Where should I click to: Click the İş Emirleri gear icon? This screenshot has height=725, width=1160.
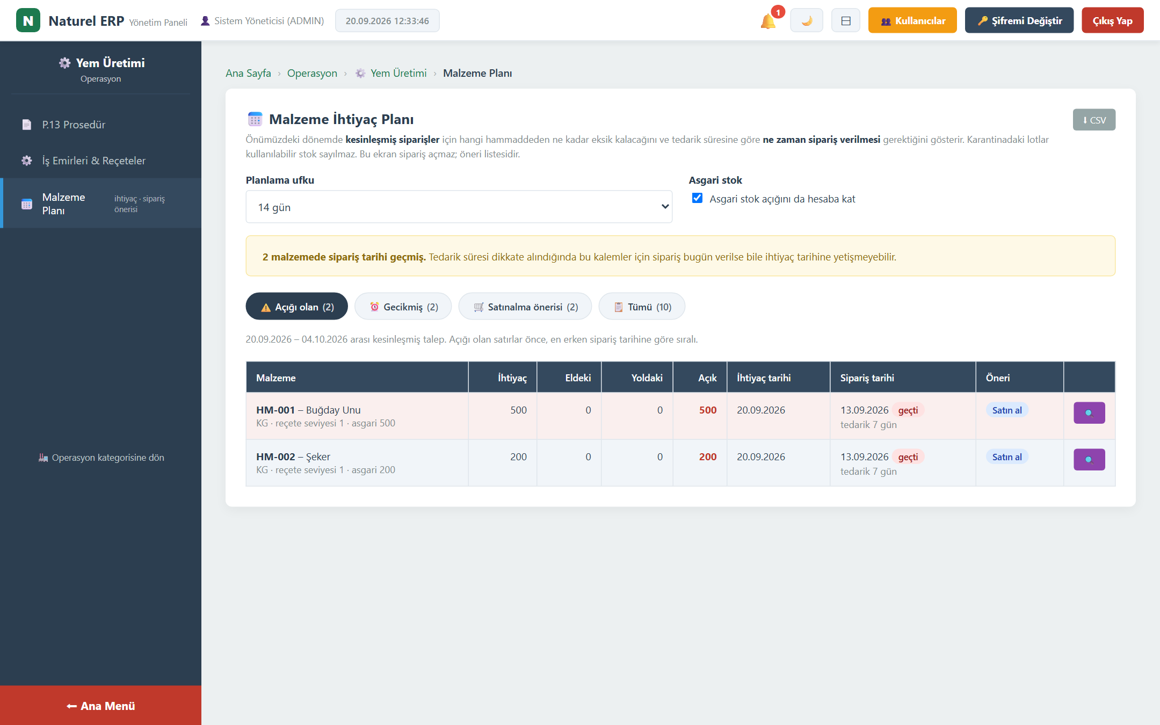(x=26, y=161)
